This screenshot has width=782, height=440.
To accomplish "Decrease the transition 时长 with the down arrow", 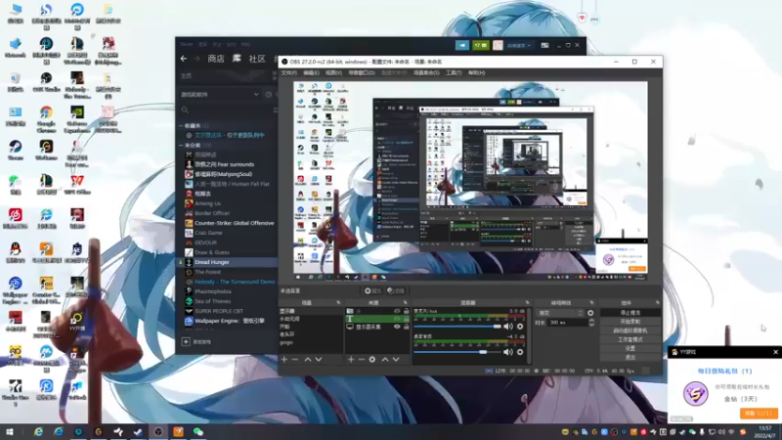I will (x=591, y=325).
